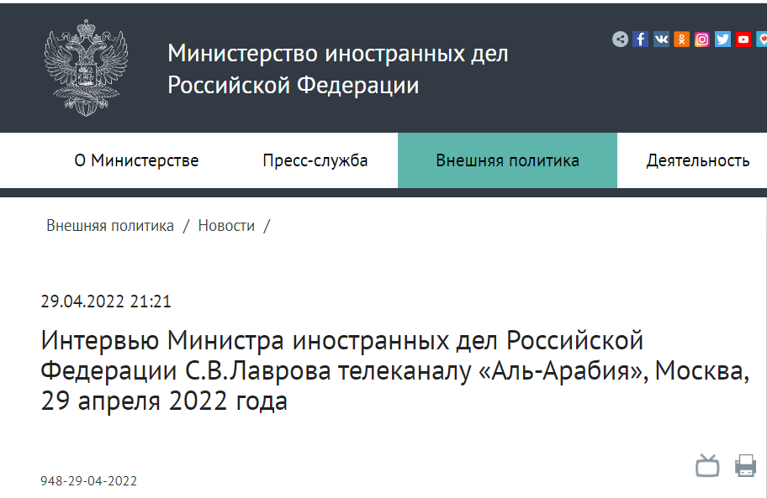
Task: Open the ministry's Facebook page icon
Action: (641, 39)
